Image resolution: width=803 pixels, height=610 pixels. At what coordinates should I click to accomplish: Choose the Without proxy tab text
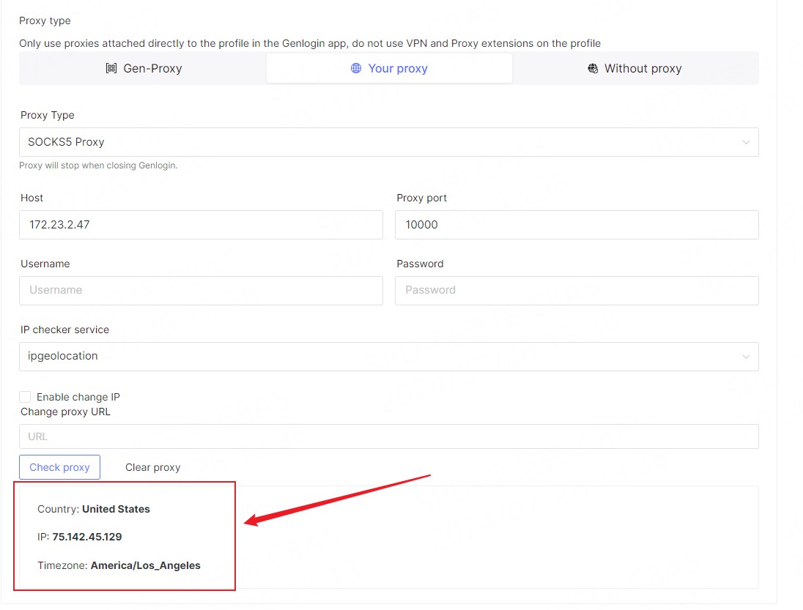point(643,68)
